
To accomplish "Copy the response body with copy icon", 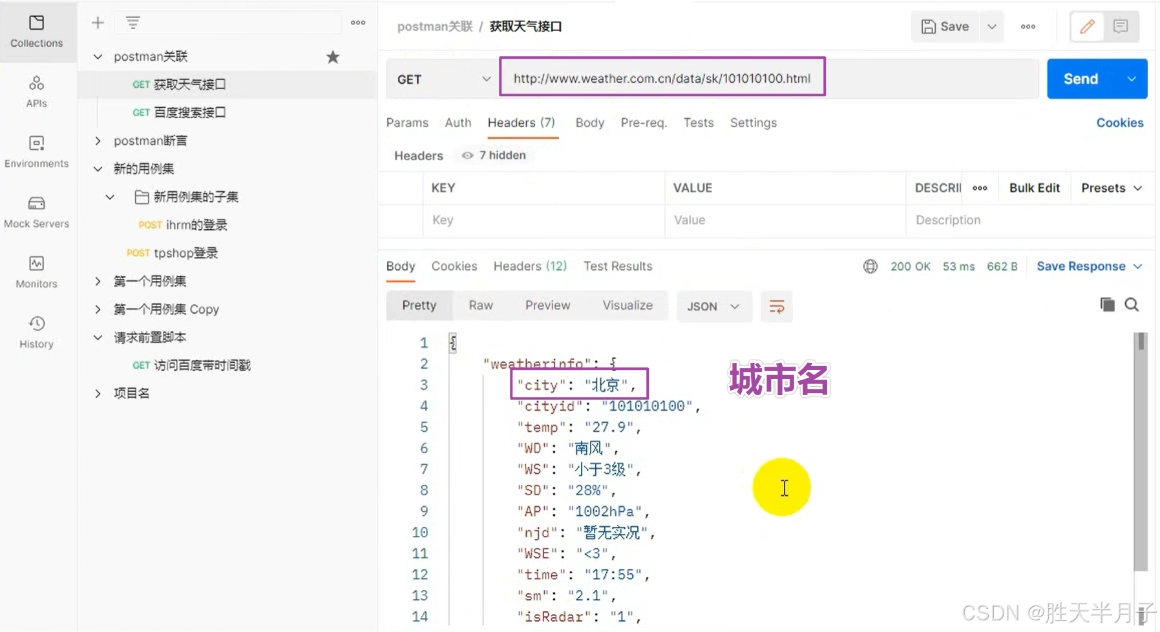I will tap(1107, 305).
